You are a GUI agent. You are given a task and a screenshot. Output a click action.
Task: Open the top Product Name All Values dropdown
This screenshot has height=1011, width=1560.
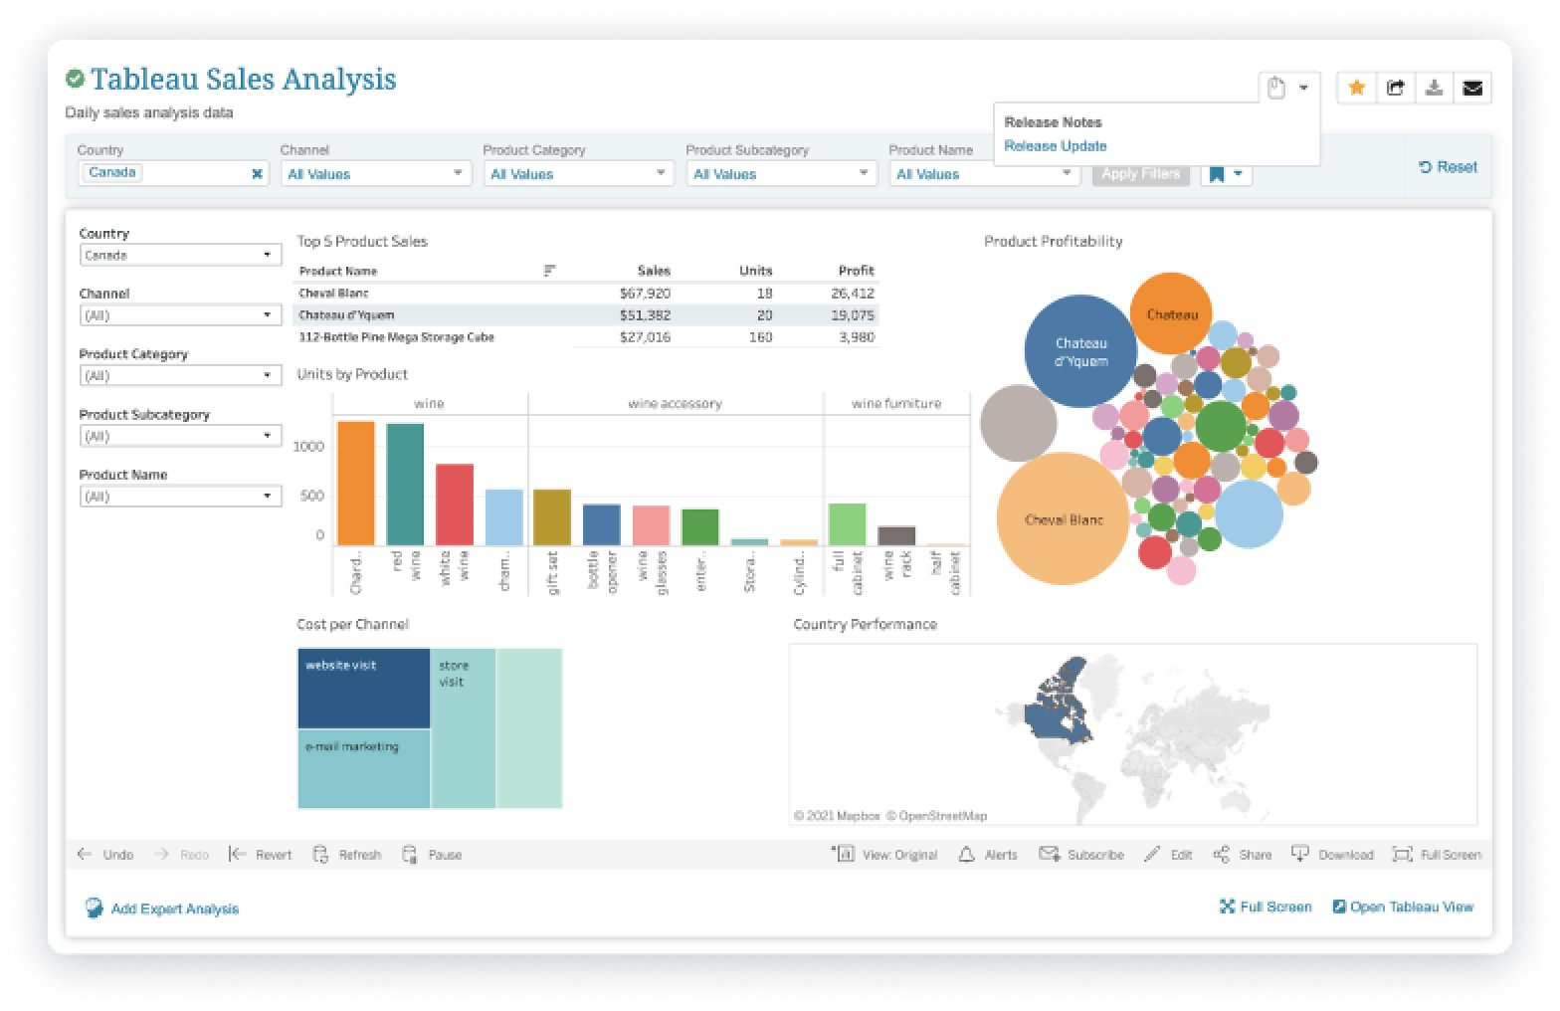984,173
